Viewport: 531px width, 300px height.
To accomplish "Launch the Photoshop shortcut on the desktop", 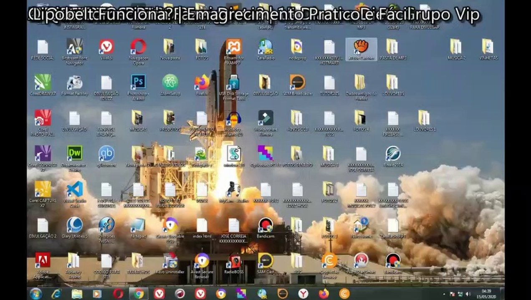I will click(138, 87).
